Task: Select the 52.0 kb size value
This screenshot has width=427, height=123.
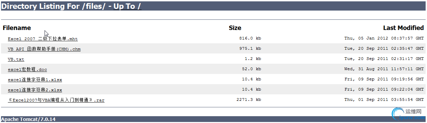Action: (x=252, y=69)
